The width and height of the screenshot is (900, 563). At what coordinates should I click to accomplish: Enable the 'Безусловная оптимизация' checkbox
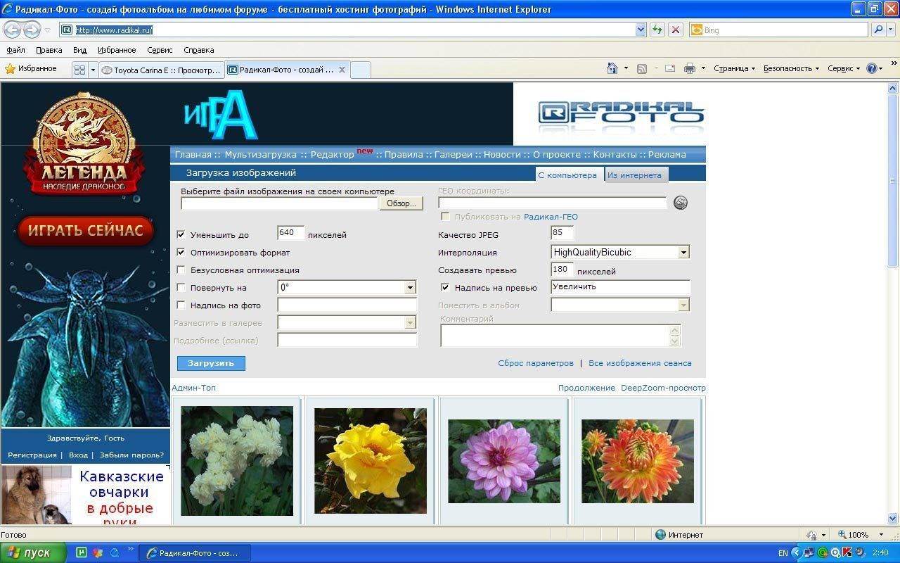pos(181,270)
